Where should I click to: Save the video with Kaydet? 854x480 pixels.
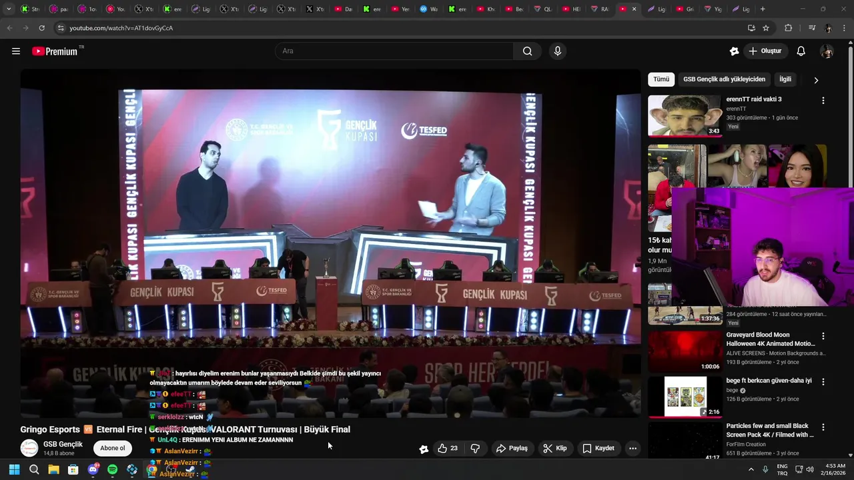[598, 449]
